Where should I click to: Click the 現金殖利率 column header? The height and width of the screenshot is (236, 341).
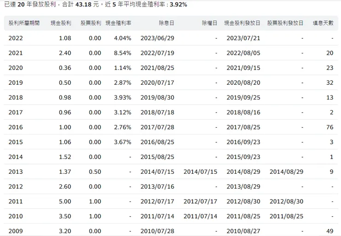coord(118,23)
